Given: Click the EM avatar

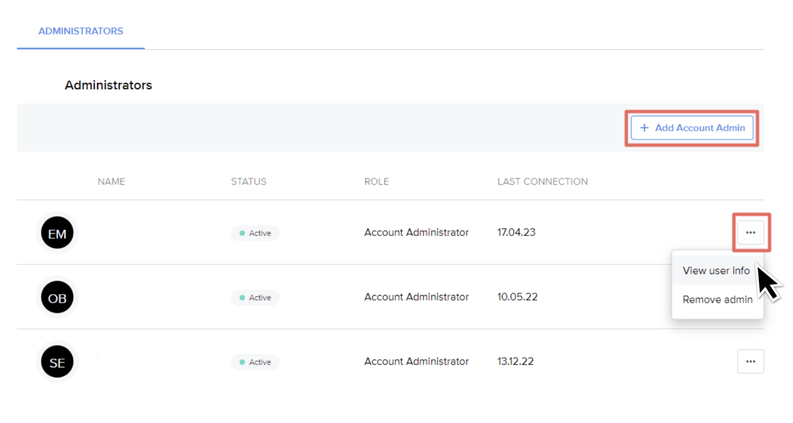Looking at the screenshot, I should tap(57, 233).
